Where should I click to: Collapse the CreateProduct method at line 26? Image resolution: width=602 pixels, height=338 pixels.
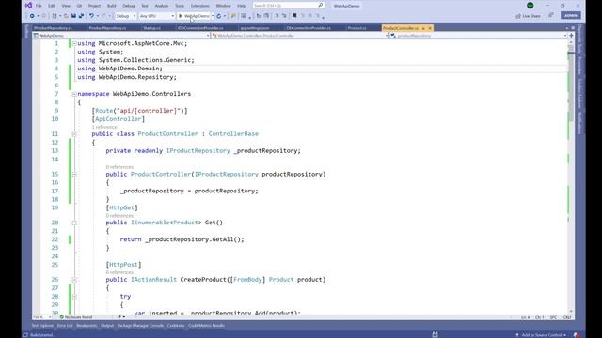74,280
